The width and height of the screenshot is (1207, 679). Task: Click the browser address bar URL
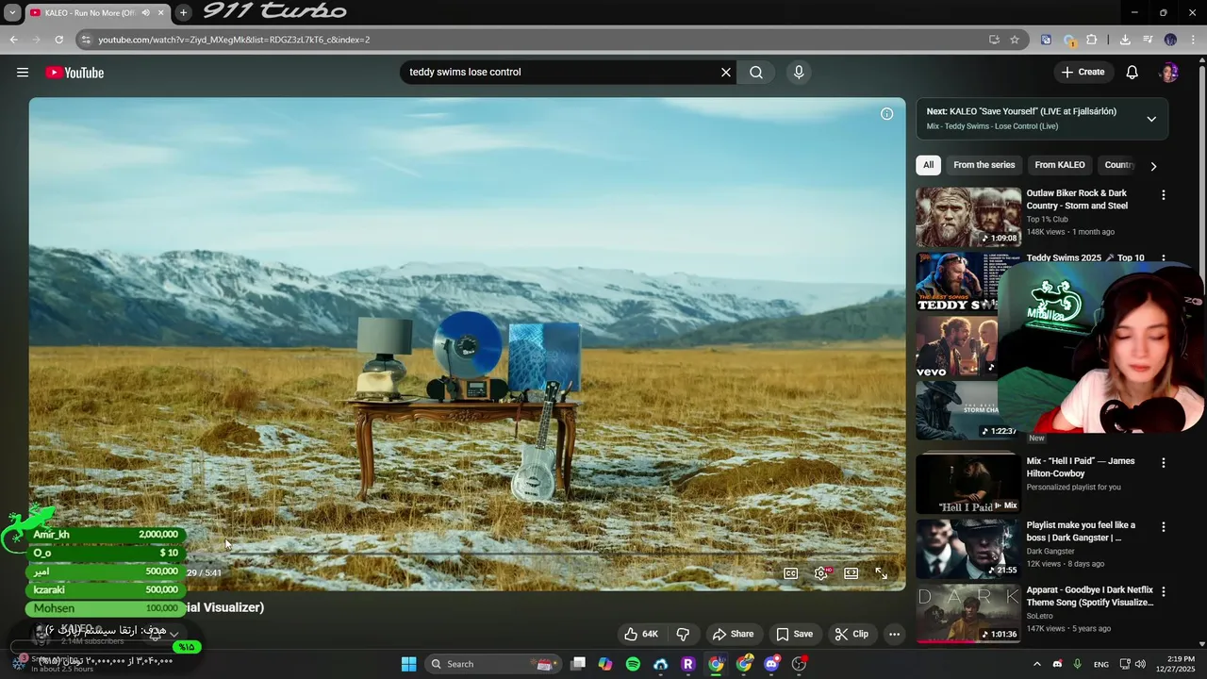pyautogui.click(x=234, y=40)
